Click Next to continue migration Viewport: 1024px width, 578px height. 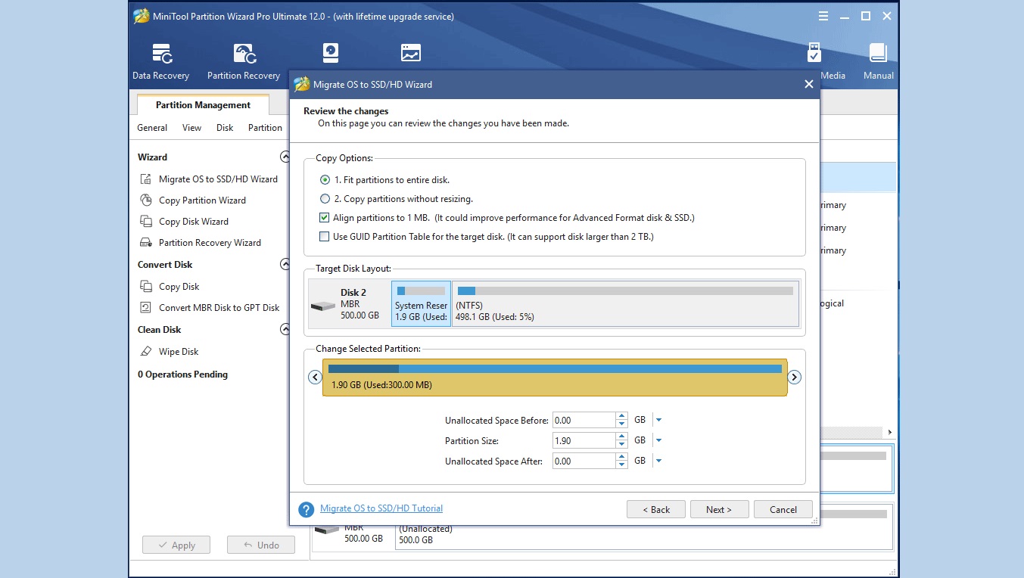pos(719,509)
